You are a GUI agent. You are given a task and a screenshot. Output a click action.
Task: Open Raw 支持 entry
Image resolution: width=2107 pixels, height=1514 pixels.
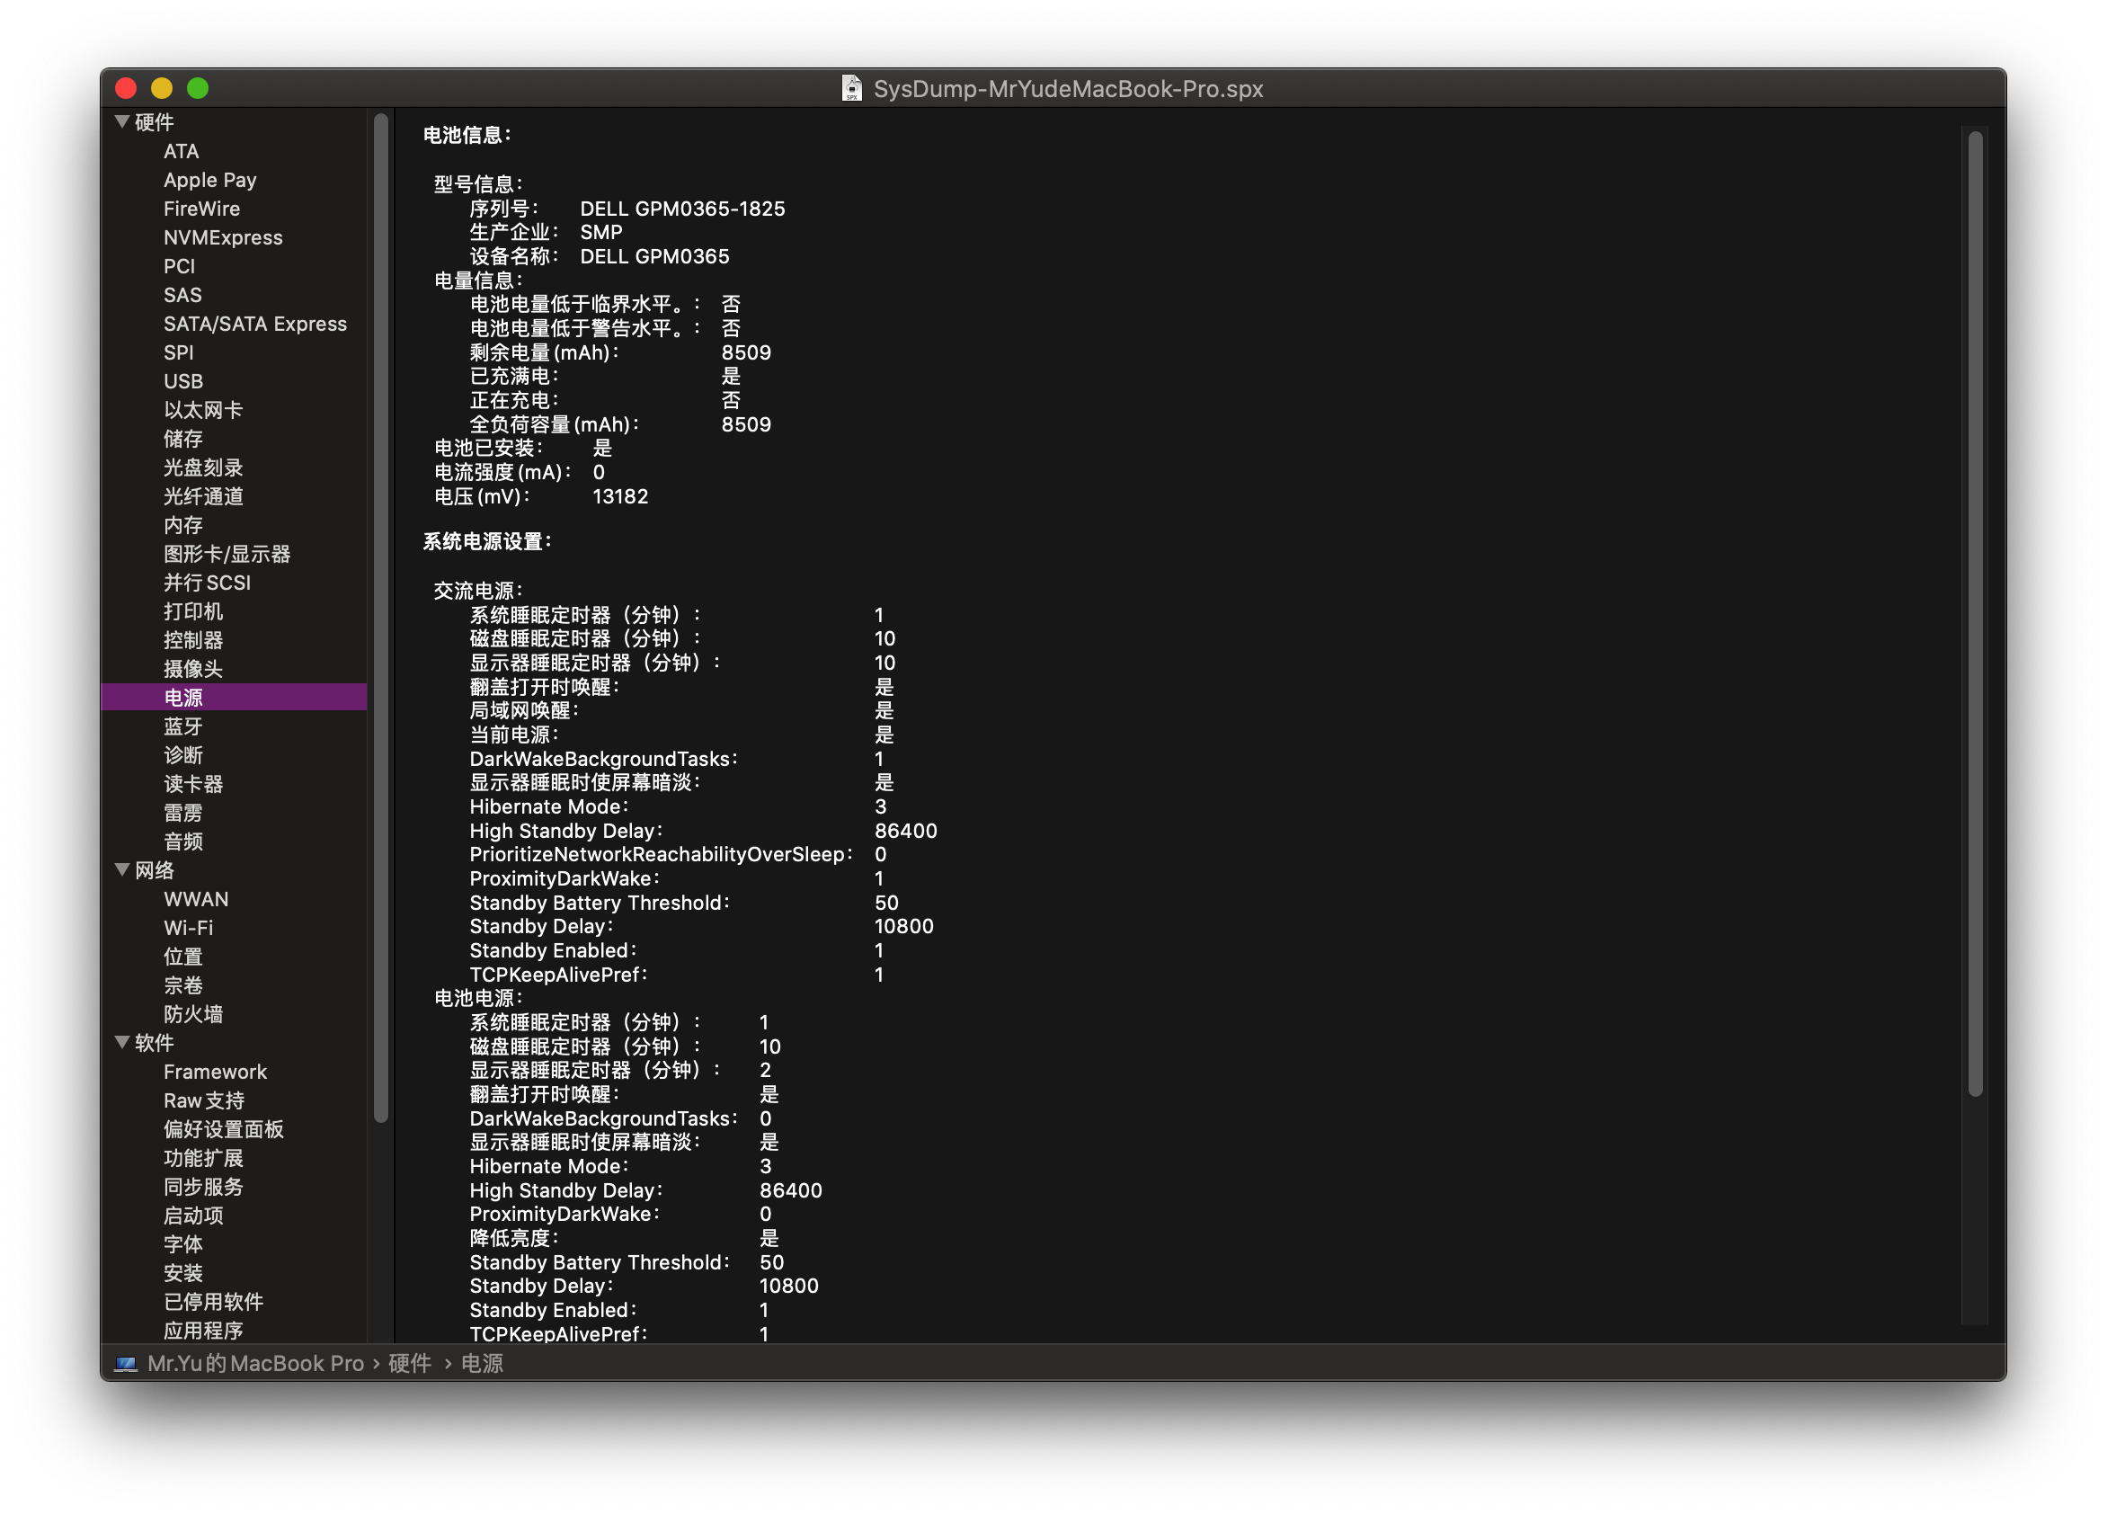pos(204,1101)
